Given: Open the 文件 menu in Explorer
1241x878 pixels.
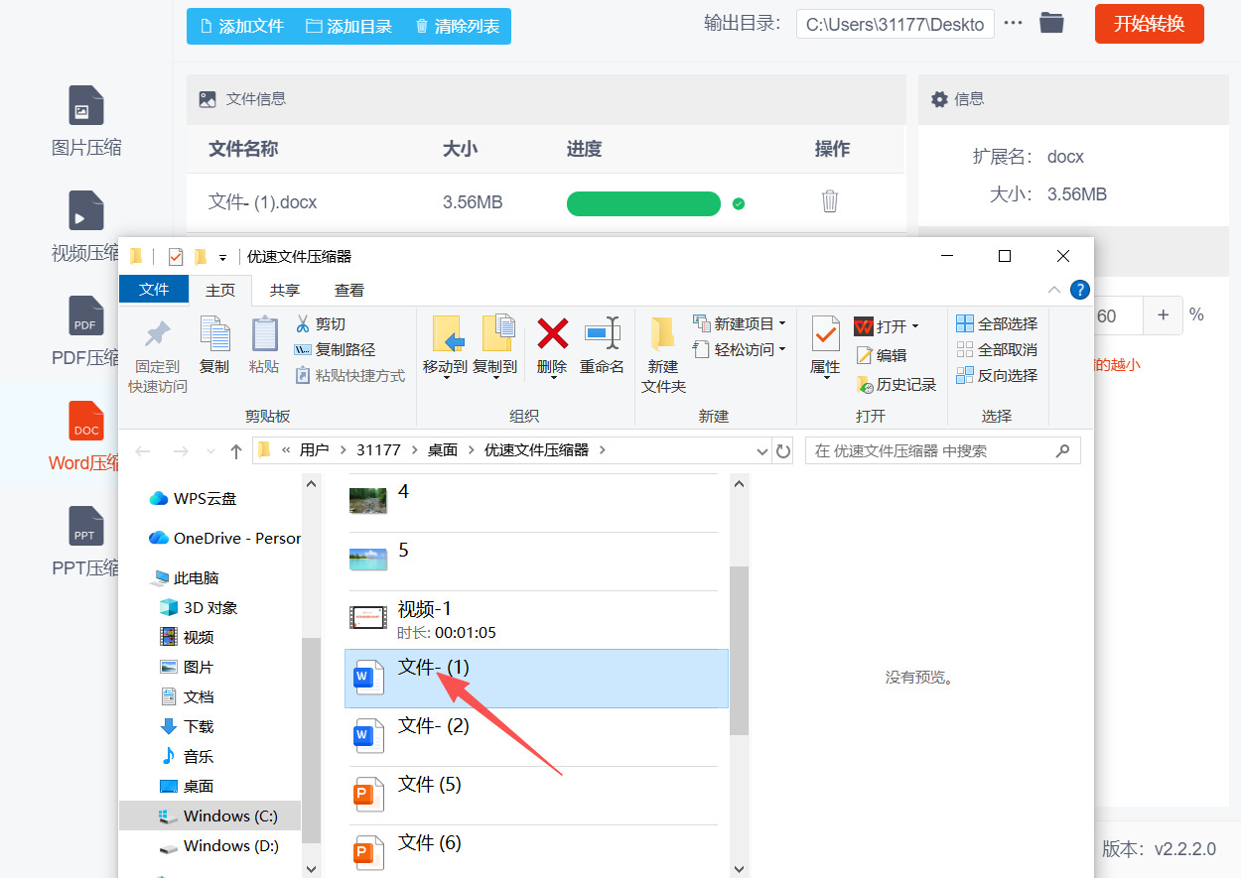Looking at the screenshot, I should click(153, 290).
